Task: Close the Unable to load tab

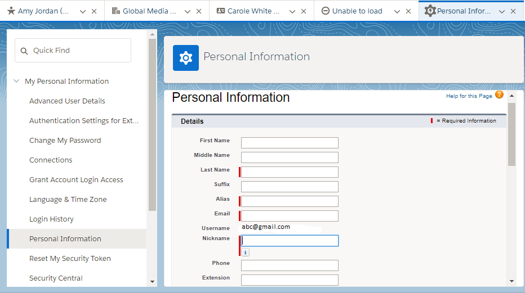Action: tap(408, 11)
